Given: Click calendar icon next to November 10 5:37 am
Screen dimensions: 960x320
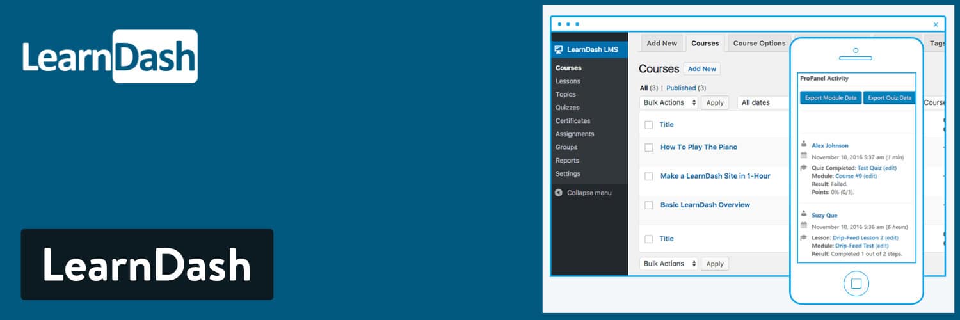Looking at the screenshot, I should (804, 156).
